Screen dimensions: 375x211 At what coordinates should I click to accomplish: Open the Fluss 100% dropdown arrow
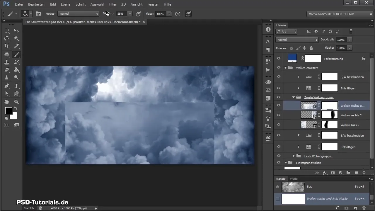pyautogui.click(x=169, y=14)
